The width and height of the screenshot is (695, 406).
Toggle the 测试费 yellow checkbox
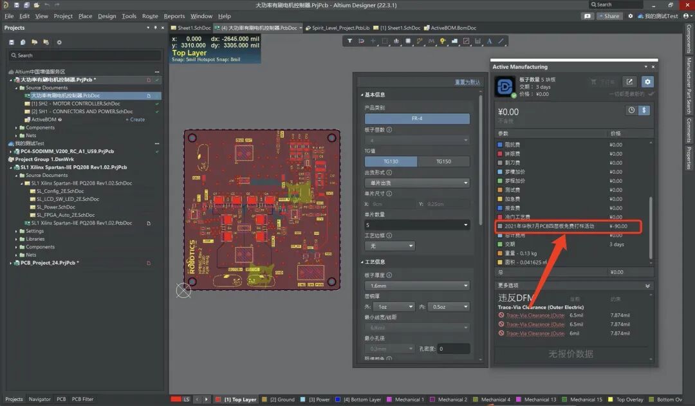pyautogui.click(x=500, y=190)
